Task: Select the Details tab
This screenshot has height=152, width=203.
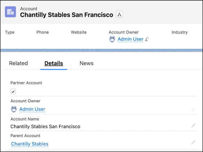Action: 54,64
